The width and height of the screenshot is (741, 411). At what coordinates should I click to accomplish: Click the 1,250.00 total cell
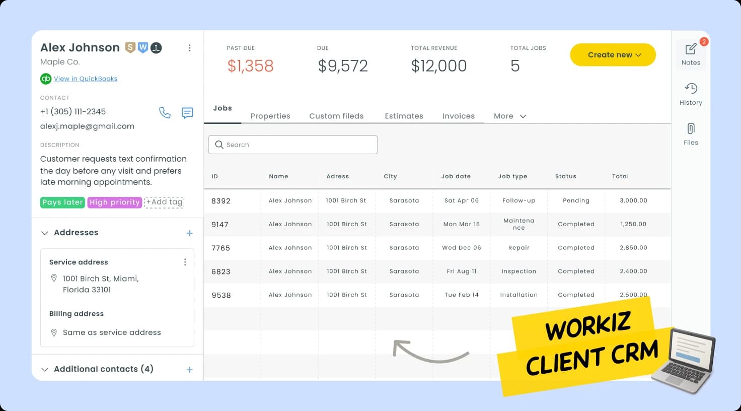pos(633,224)
